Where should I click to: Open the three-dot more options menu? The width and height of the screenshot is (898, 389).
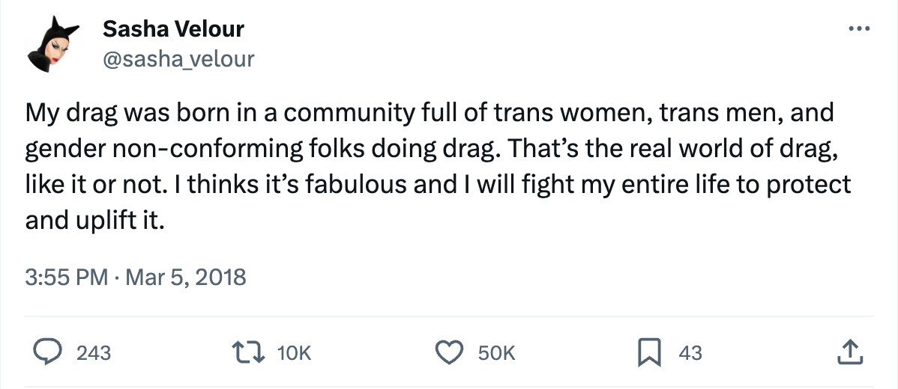[x=857, y=29]
